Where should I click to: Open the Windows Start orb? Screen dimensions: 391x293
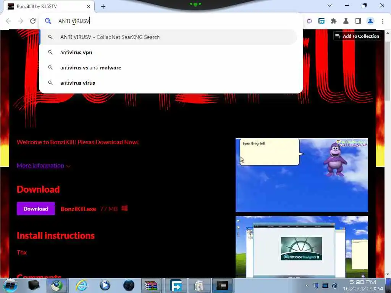[x=10, y=285]
